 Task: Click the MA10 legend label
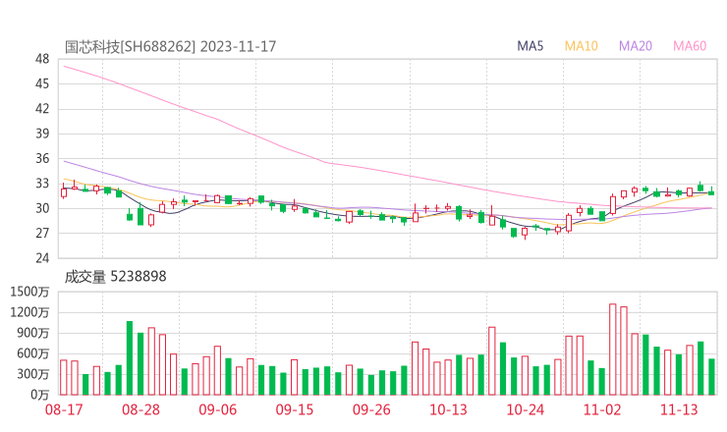coord(581,46)
